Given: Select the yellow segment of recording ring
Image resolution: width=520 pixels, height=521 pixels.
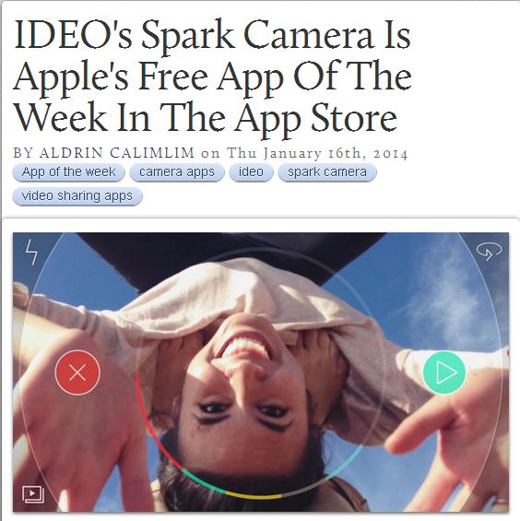Looking at the screenshot, I should coord(254,495).
